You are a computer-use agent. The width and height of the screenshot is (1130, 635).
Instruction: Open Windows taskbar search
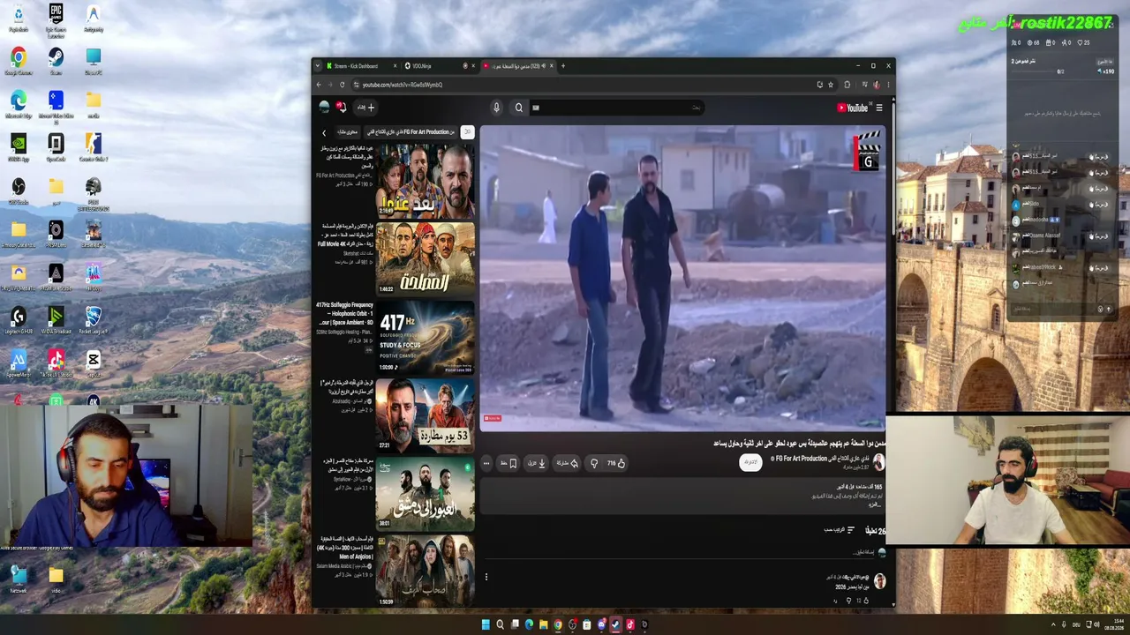click(500, 624)
